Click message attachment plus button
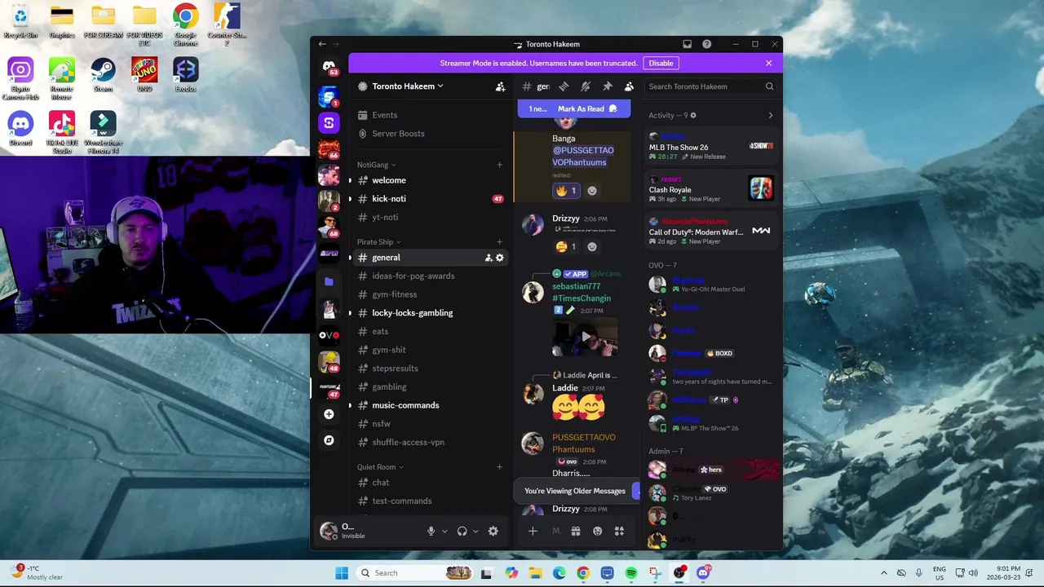This screenshot has width=1044, height=587. (x=533, y=531)
